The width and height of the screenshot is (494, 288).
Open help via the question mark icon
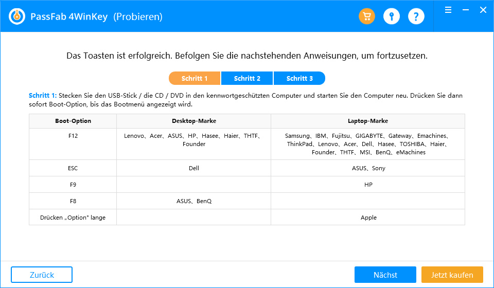pos(416,16)
